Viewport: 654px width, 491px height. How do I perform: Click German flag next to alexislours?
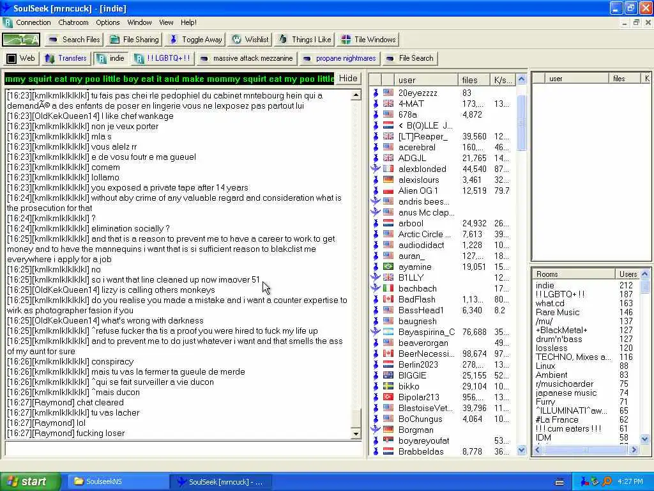(388, 180)
